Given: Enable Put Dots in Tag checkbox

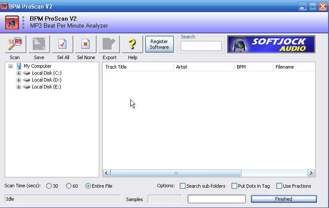Looking at the screenshot, I should (234, 186).
